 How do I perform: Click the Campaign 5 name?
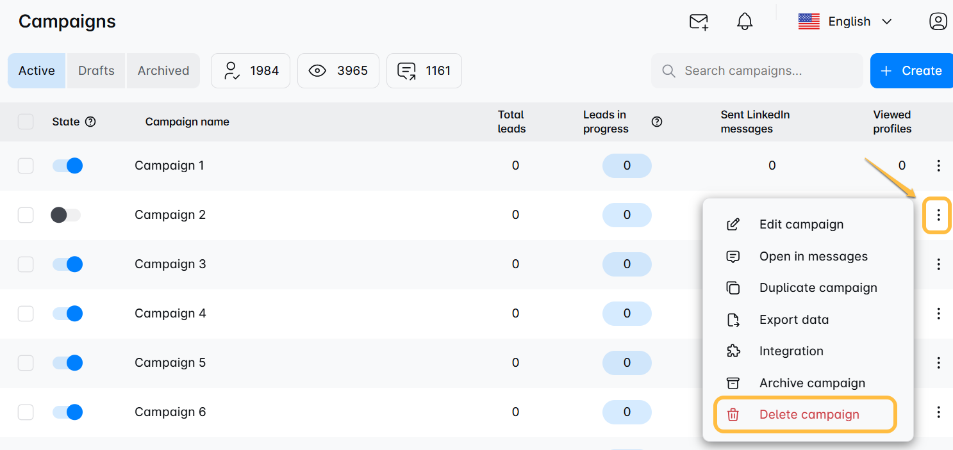click(170, 363)
